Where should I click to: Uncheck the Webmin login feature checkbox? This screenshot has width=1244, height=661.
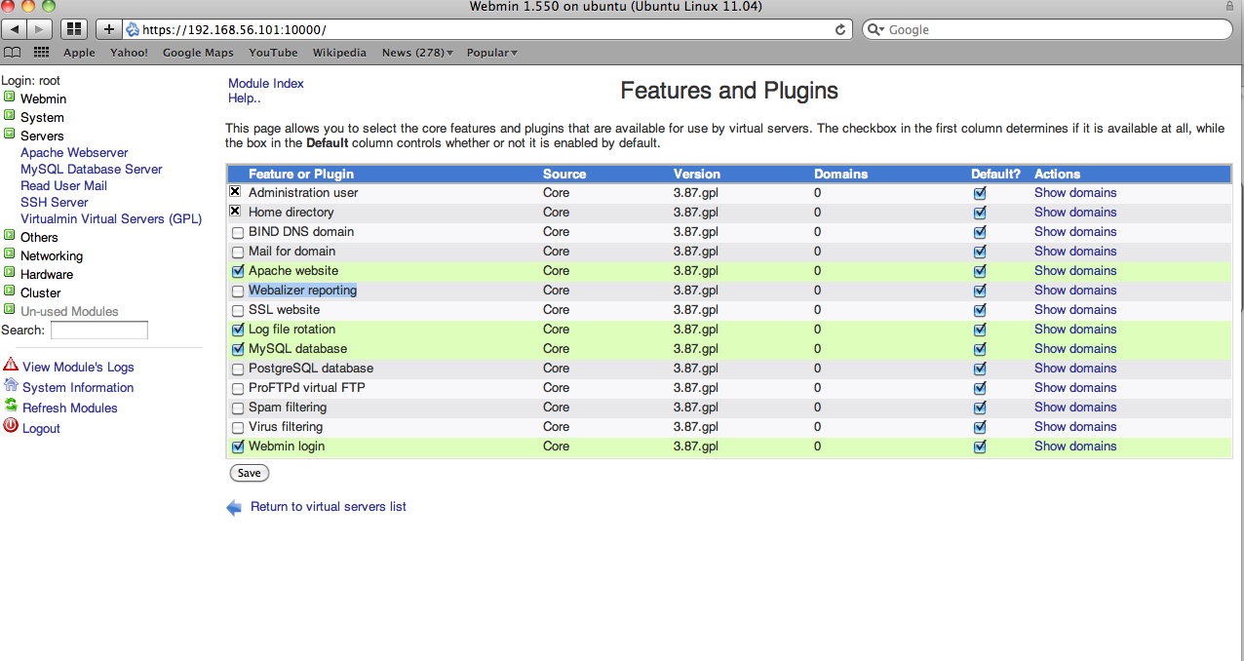coord(238,447)
